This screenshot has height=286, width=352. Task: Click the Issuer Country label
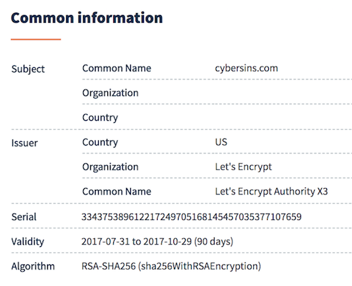click(100, 142)
